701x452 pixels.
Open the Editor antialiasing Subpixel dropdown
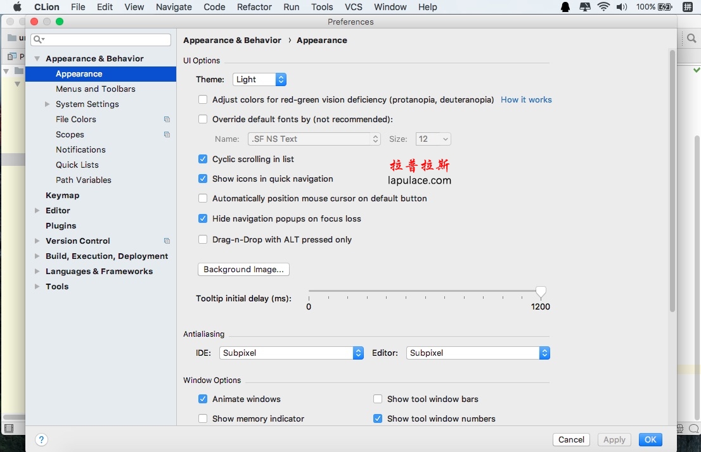tap(478, 353)
